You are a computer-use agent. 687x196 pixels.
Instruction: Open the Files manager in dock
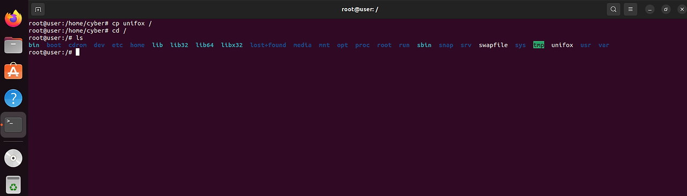click(13, 46)
